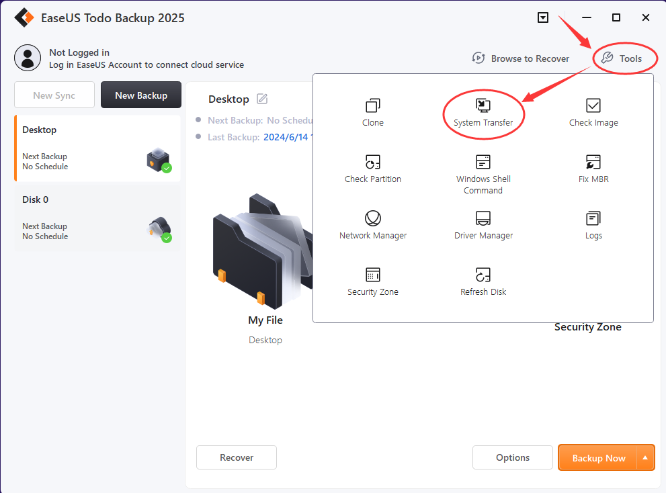666x493 pixels.
Task: Open the Clone tool
Action: tap(372, 113)
